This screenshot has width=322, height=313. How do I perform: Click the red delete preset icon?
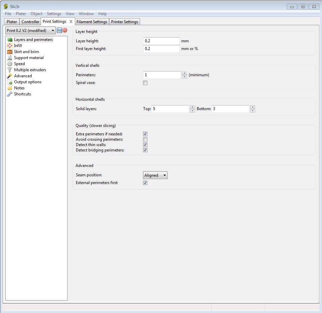click(x=65, y=30)
